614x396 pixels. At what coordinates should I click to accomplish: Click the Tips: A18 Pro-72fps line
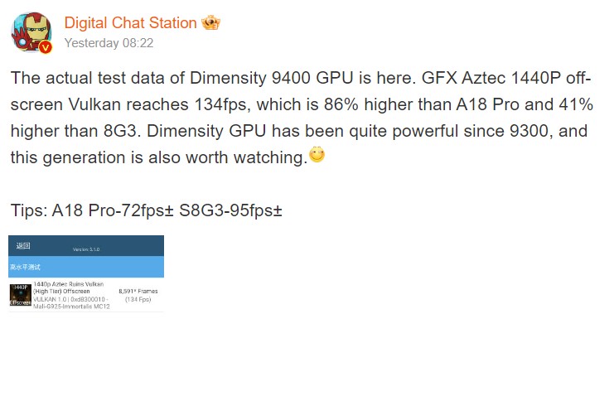point(92,210)
